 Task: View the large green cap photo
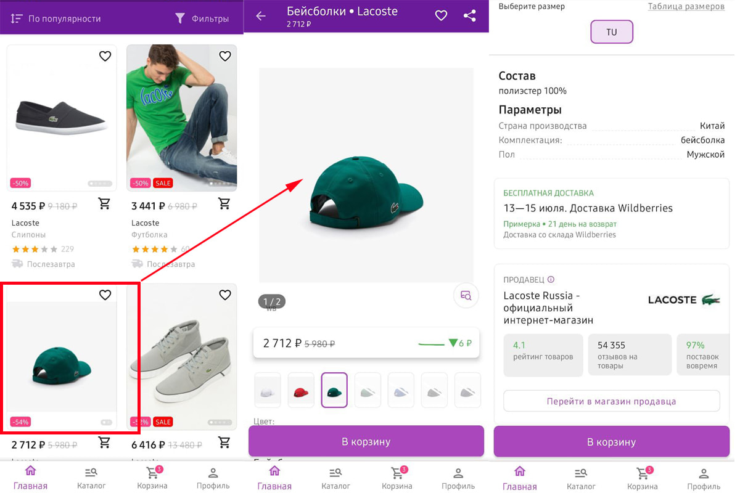366,176
